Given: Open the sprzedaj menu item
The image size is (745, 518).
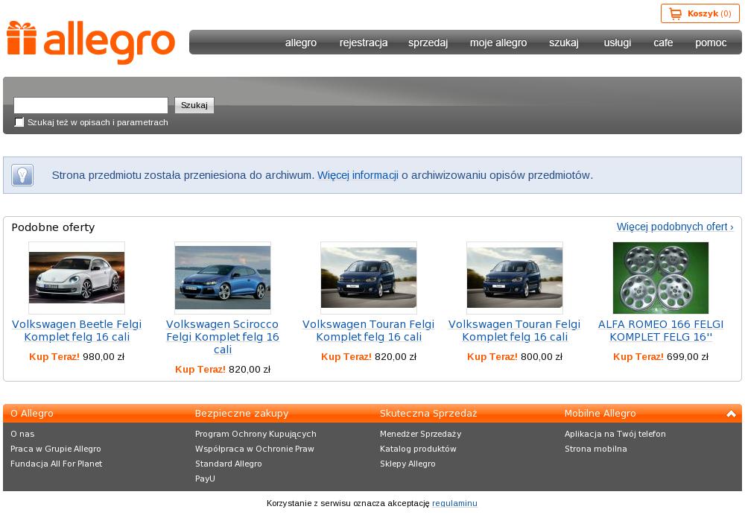Looking at the screenshot, I should point(428,42).
